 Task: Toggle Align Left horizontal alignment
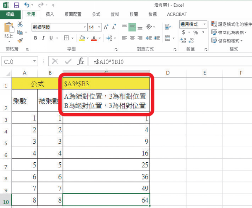(124, 38)
